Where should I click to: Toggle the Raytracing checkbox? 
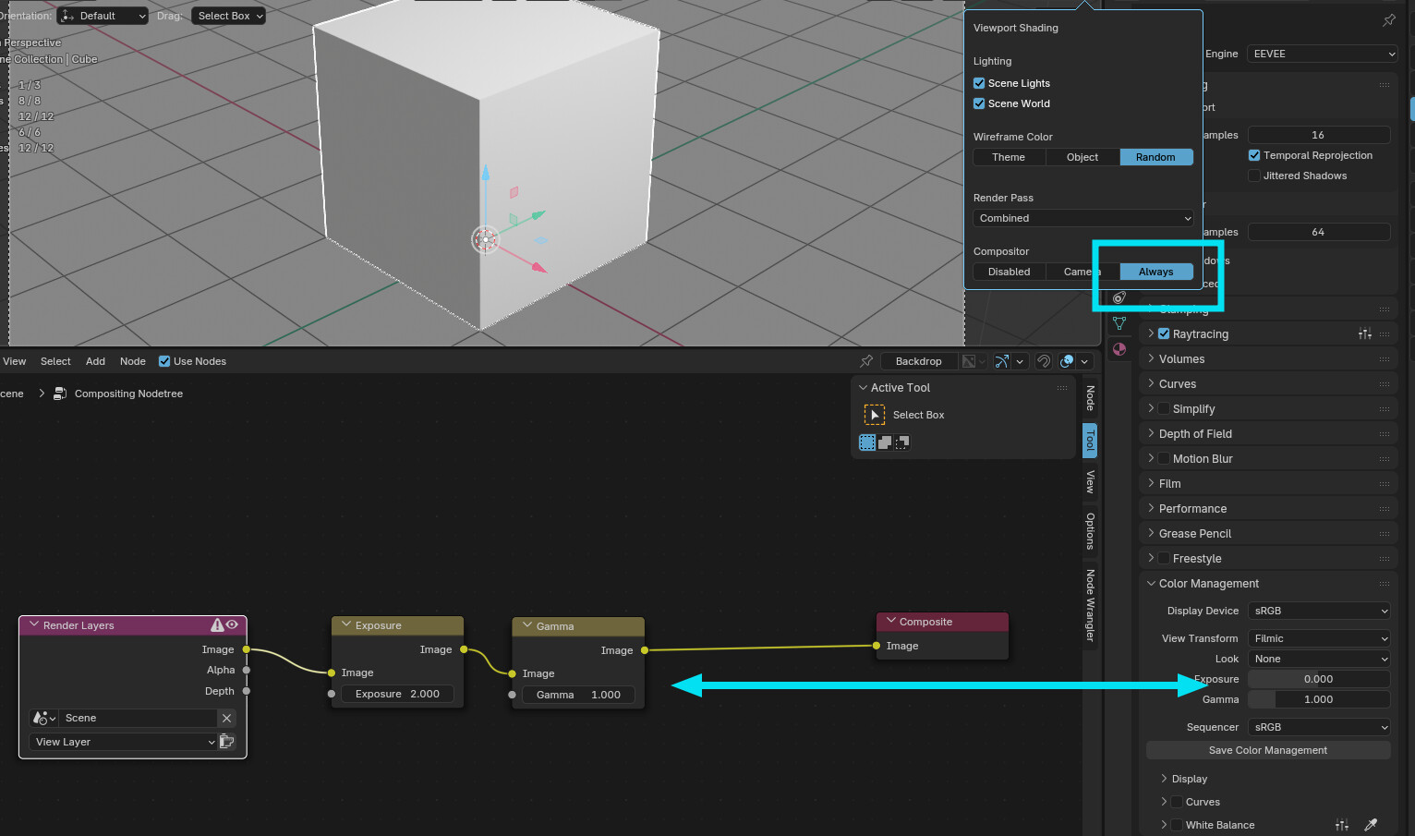[x=1164, y=334]
